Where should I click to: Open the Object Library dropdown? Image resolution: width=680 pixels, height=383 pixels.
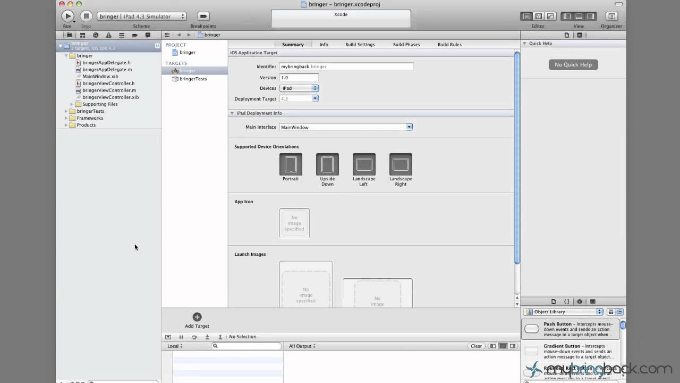(x=564, y=312)
